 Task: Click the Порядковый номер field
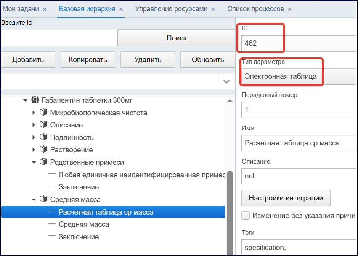pos(299,110)
